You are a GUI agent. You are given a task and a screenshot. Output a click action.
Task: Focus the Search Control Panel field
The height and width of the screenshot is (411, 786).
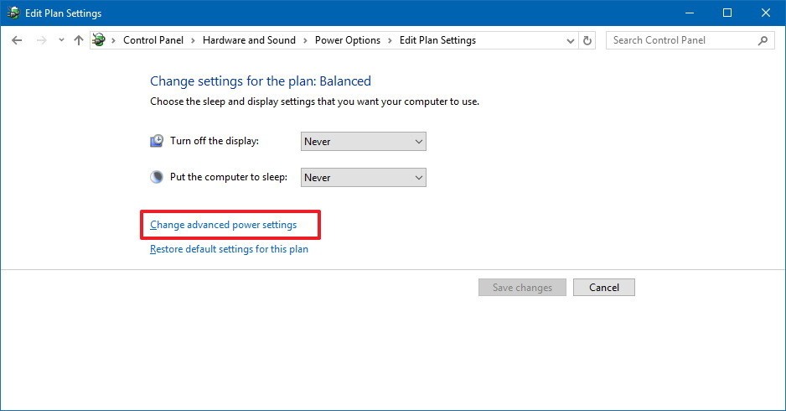(x=680, y=40)
